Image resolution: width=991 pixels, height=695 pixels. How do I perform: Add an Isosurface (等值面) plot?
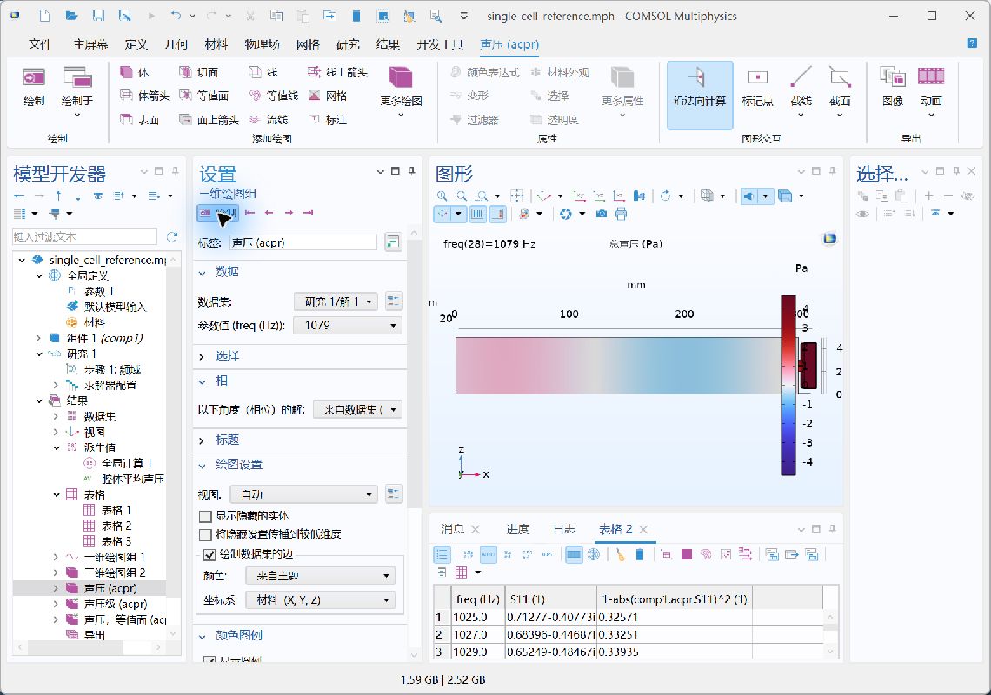click(204, 96)
